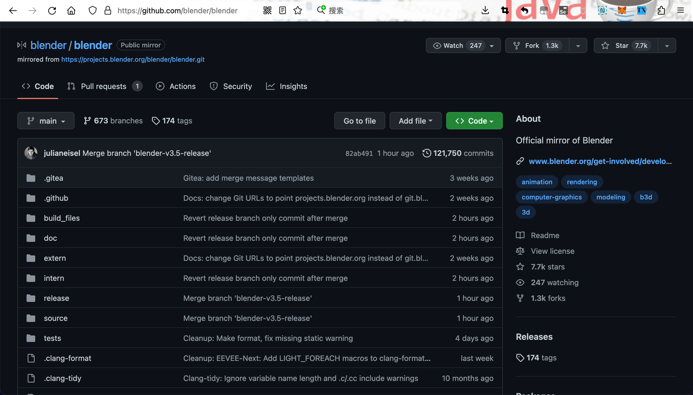Toggle tracking protection shield in address bar
Viewport: 693px width, 395px height.
coord(91,10)
